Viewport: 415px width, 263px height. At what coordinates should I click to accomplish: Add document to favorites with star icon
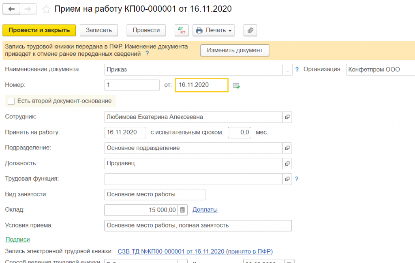pyautogui.click(x=47, y=9)
